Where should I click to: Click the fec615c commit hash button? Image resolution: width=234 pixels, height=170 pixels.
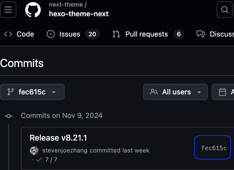[x=213, y=147]
